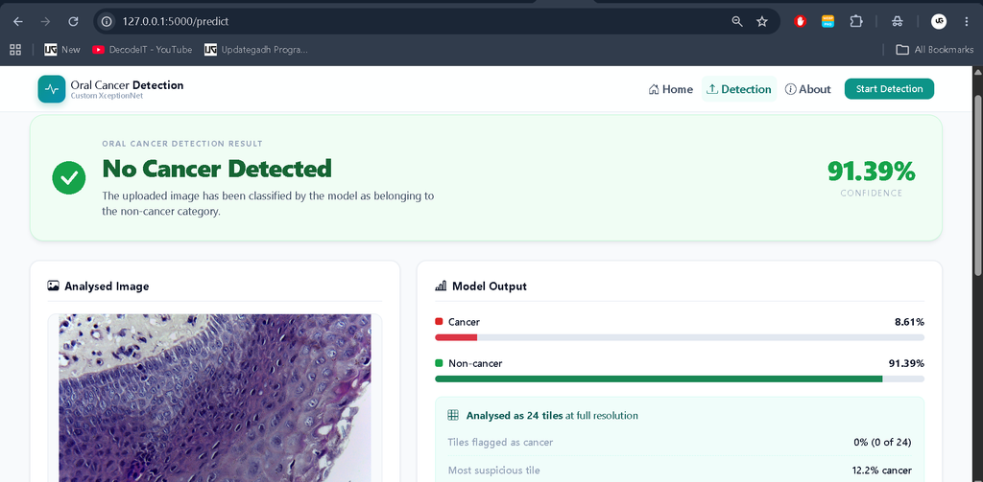Click the image icon beside Analysed Image
The width and height of the screenshot is (983, 482).
(54, 287)
